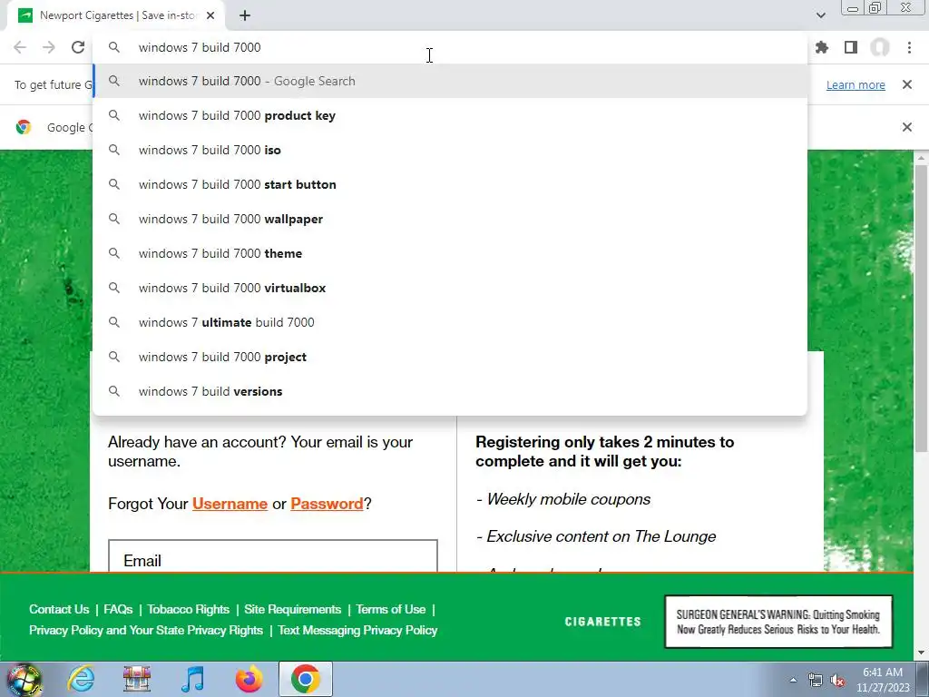The width and height of the screenshot is (929, 697).
Task: Show hidden tray icons arrow
Action: tap(793, 680)
